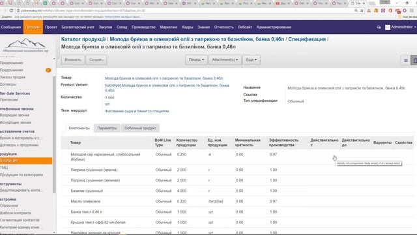Open Заказы продаж in the sidebar
The width and height of the screenshot is (417, 235).
(x=13, y=77)
